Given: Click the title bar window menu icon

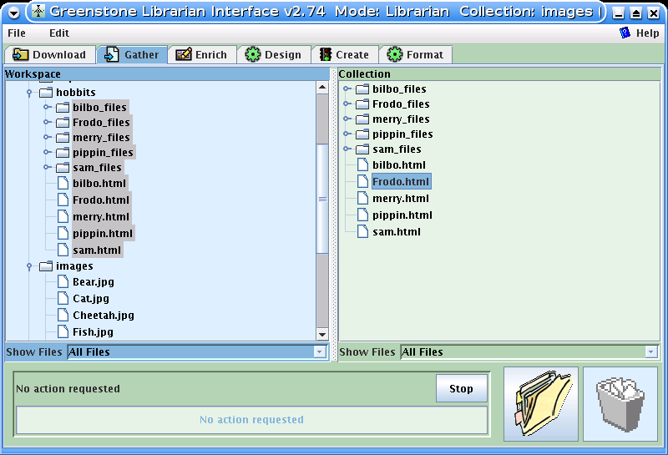Looking at the screenshot, I should point(14,12).
